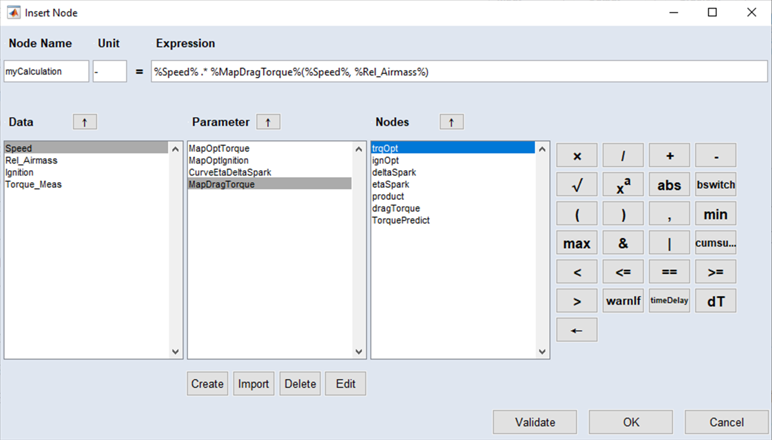Select deltaSpark in the Nodes list
Viewport: 772px width, 440px height.
coord(453,172)
